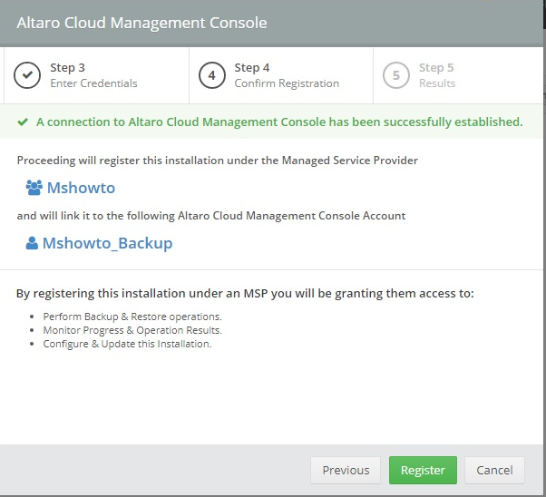Click the connection successfully established banner

coord(271,122)
